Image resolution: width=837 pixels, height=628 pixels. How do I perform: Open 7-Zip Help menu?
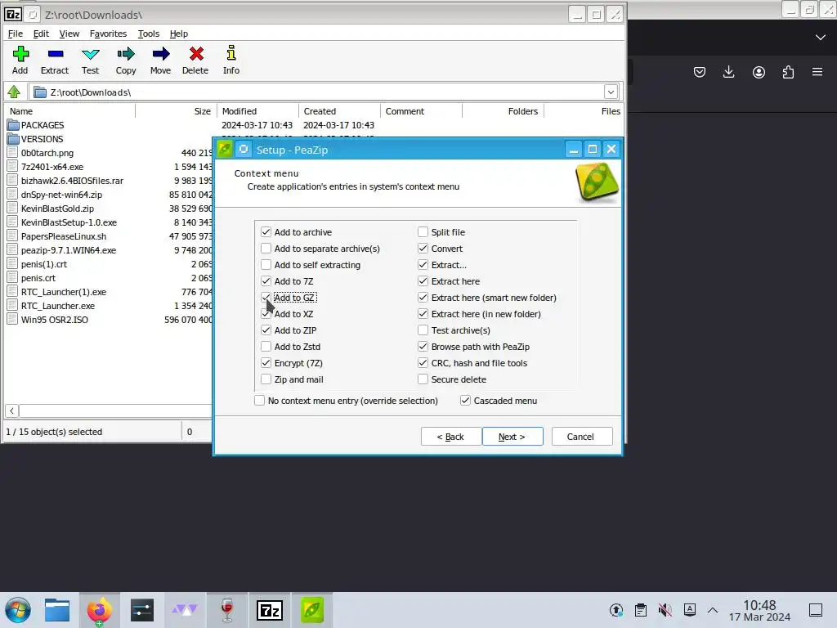(x=179, y=34)
